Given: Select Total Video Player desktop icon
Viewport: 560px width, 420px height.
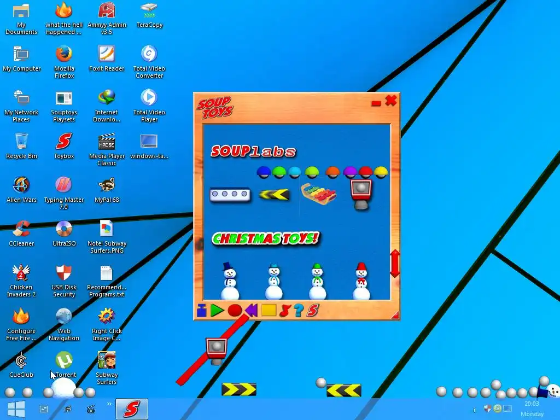Looking at the screenshot, I should 149,106.
